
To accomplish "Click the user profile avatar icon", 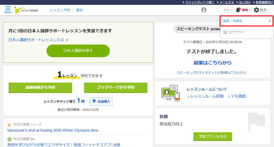I will coord(204,10).
